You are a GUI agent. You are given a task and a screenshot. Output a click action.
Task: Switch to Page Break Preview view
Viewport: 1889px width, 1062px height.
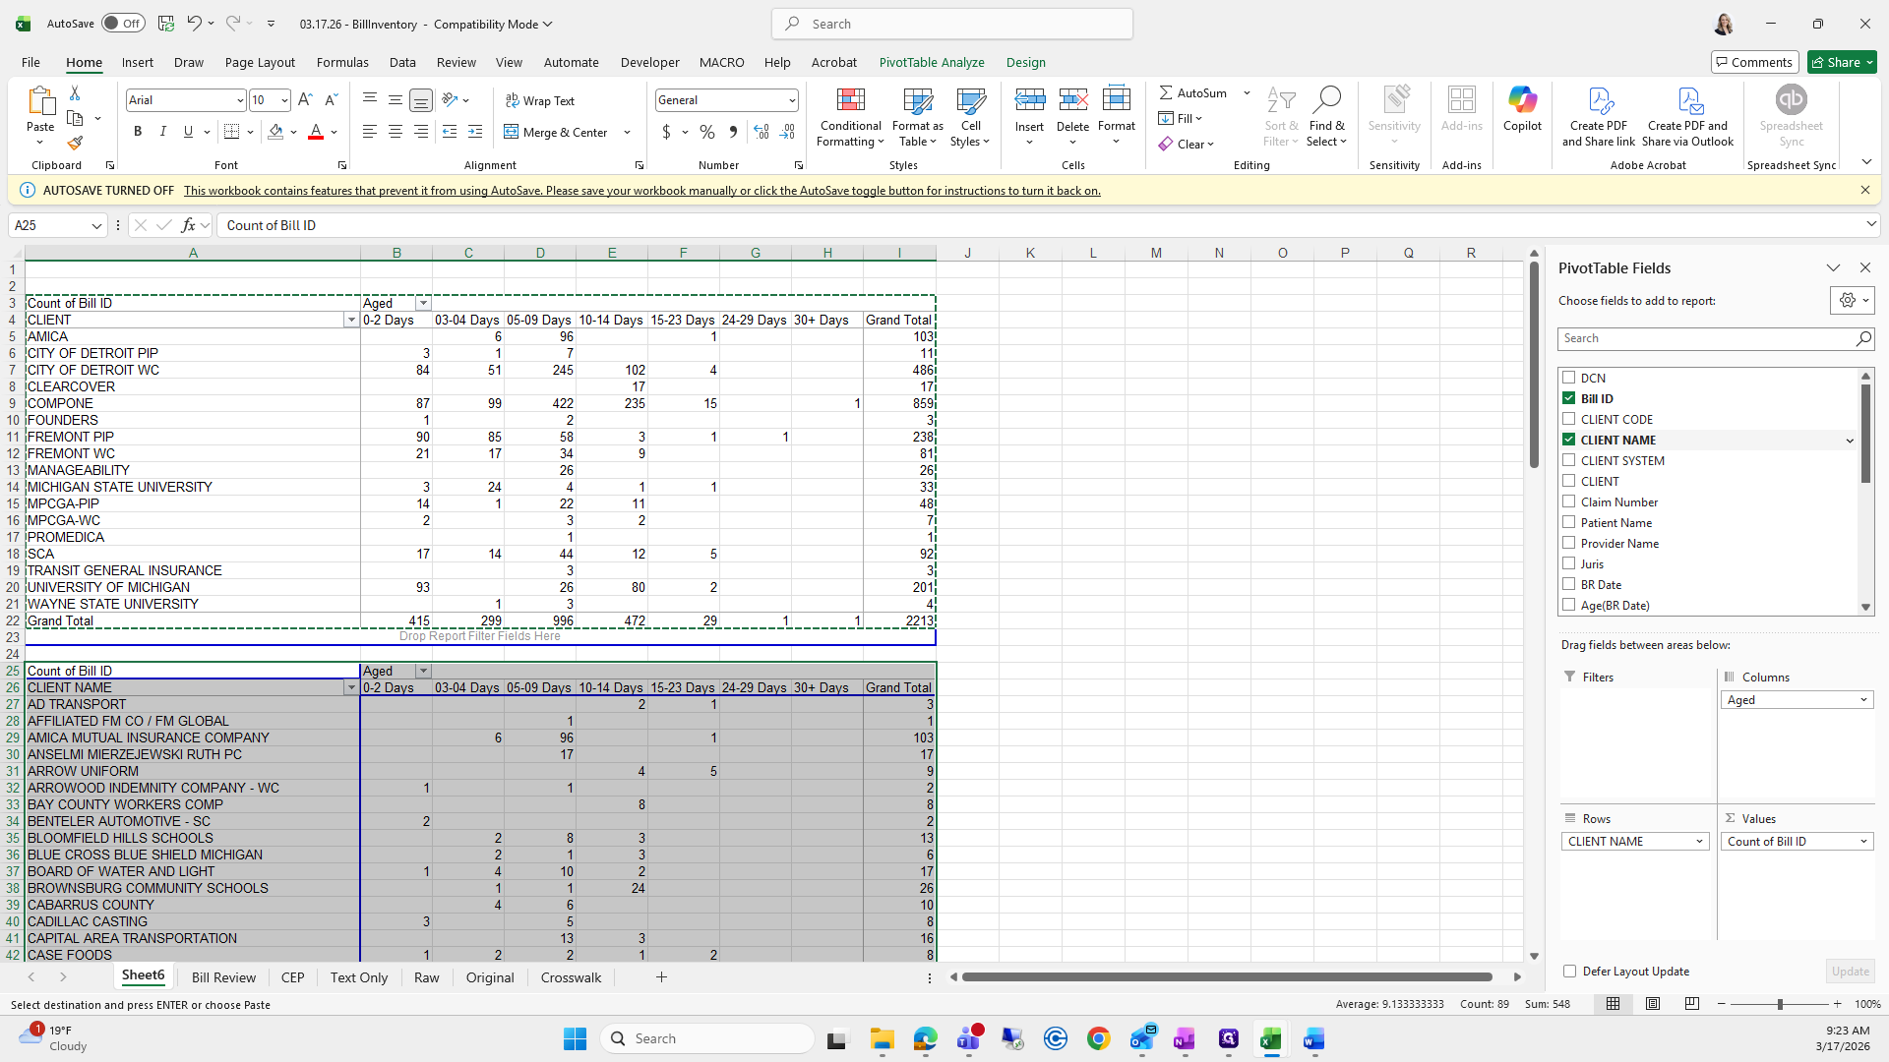1691,1004
